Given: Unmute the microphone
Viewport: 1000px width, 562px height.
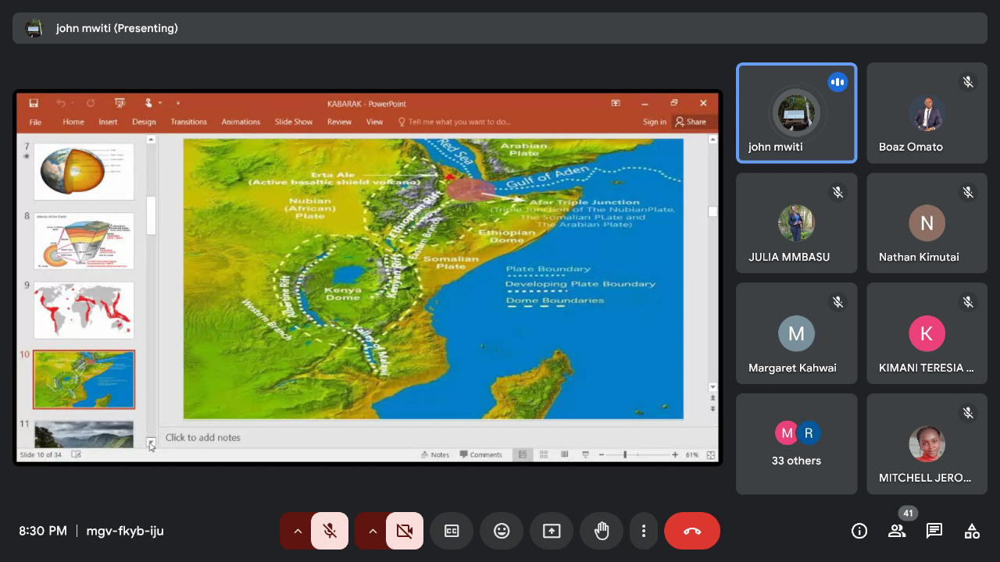Looking at the screenshot, I should coord(330,531).
